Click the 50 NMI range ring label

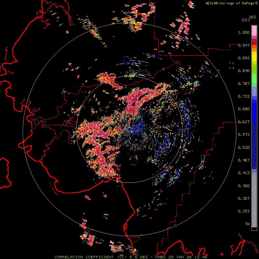[x=129, y=76]
